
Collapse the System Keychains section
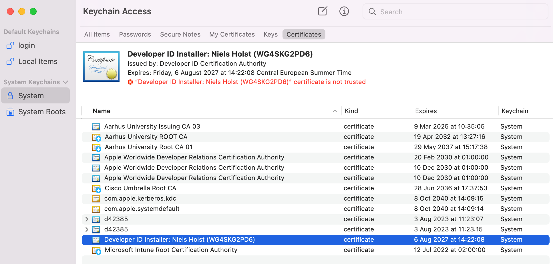coord(65,82)
